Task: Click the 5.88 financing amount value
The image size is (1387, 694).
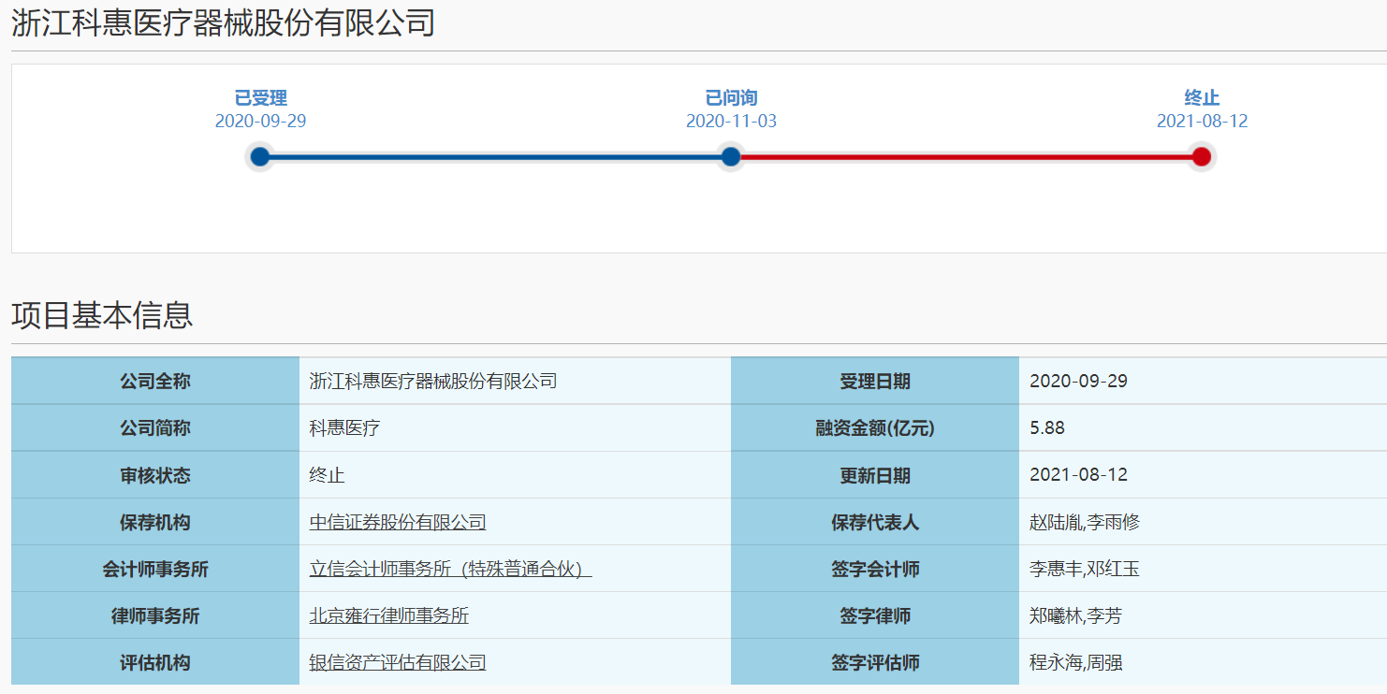Action: [x=1047, y=428]
